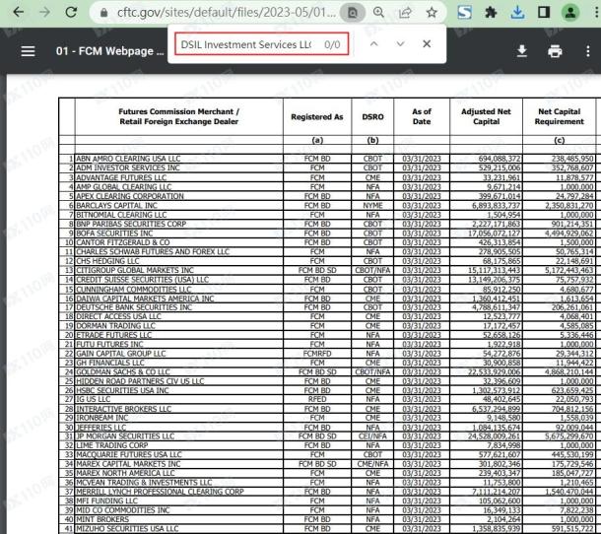Open the blue S extension icon
601x534 pixels.
(464, 12)
